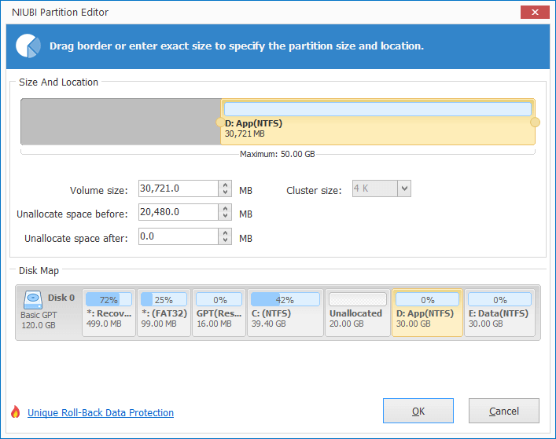Screen dimensions: 556x439
Task: Select D: App(NTFS) in Disk Map
Action: click(x=427, y=313)
